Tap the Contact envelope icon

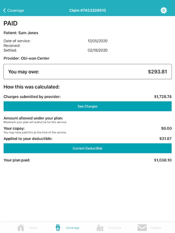point(142,228)
